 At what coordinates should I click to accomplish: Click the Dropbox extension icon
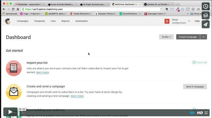point(193,9)
